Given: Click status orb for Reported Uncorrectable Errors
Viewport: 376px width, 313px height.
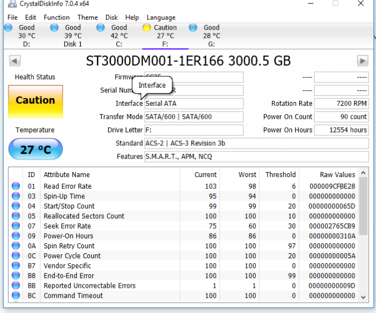Looking at the screenshot, I should click(x=16, y=286).
